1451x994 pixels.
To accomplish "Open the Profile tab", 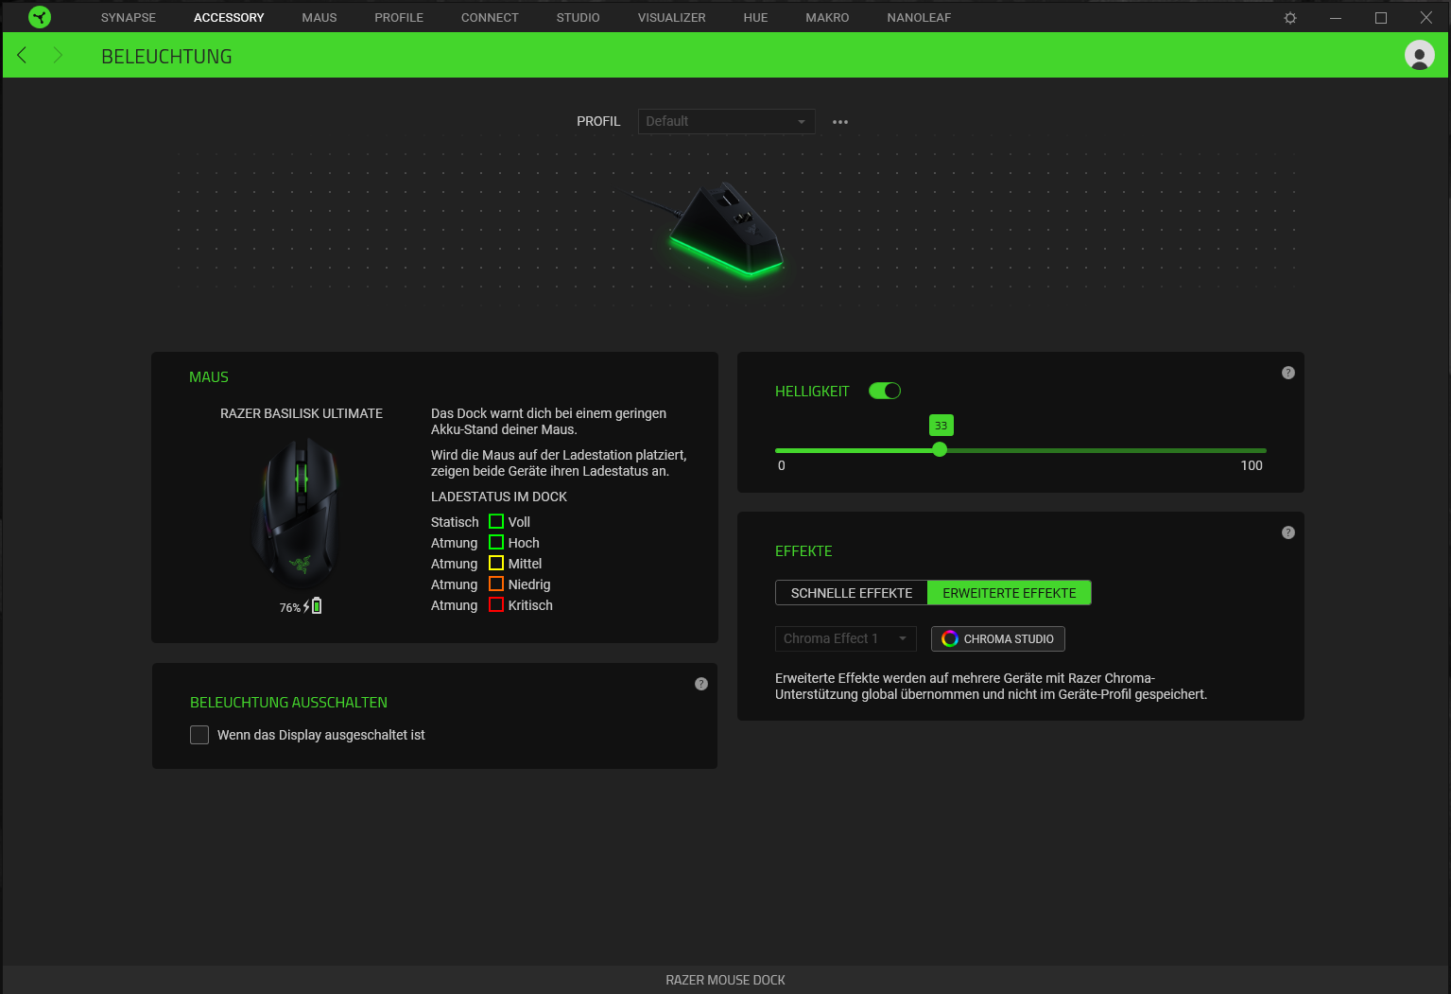I will [399, 17].
